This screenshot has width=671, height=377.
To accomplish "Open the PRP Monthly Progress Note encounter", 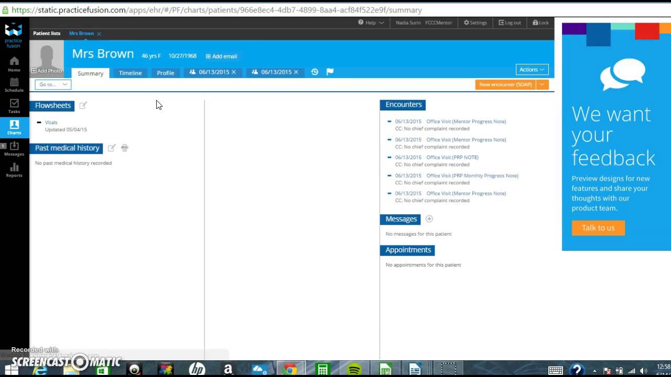I will pyautogui.click(x=472, y=175).
